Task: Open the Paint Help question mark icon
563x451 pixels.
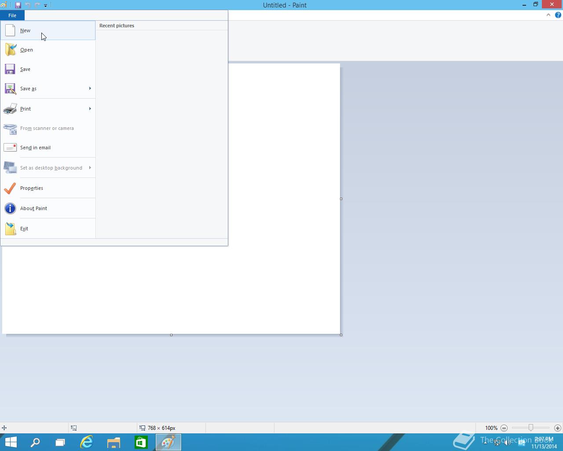Action: (558, 15)
